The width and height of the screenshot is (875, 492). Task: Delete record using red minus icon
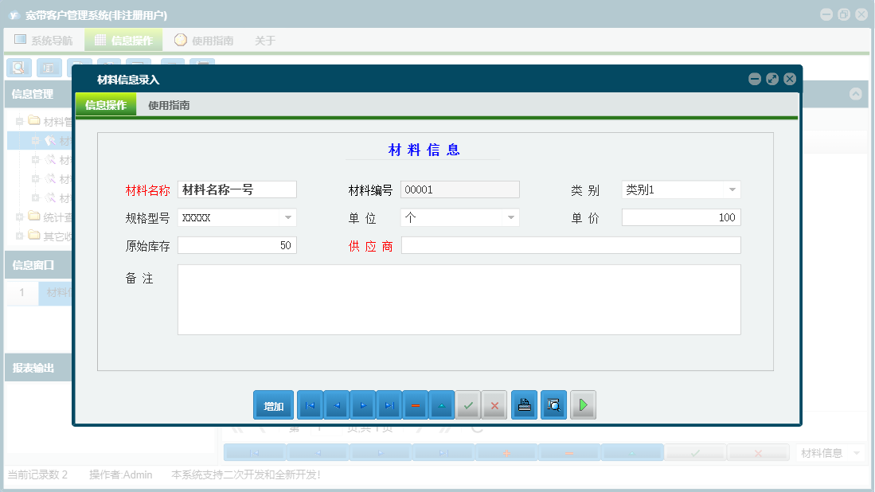pyautogui.click(x=416, y=405)
